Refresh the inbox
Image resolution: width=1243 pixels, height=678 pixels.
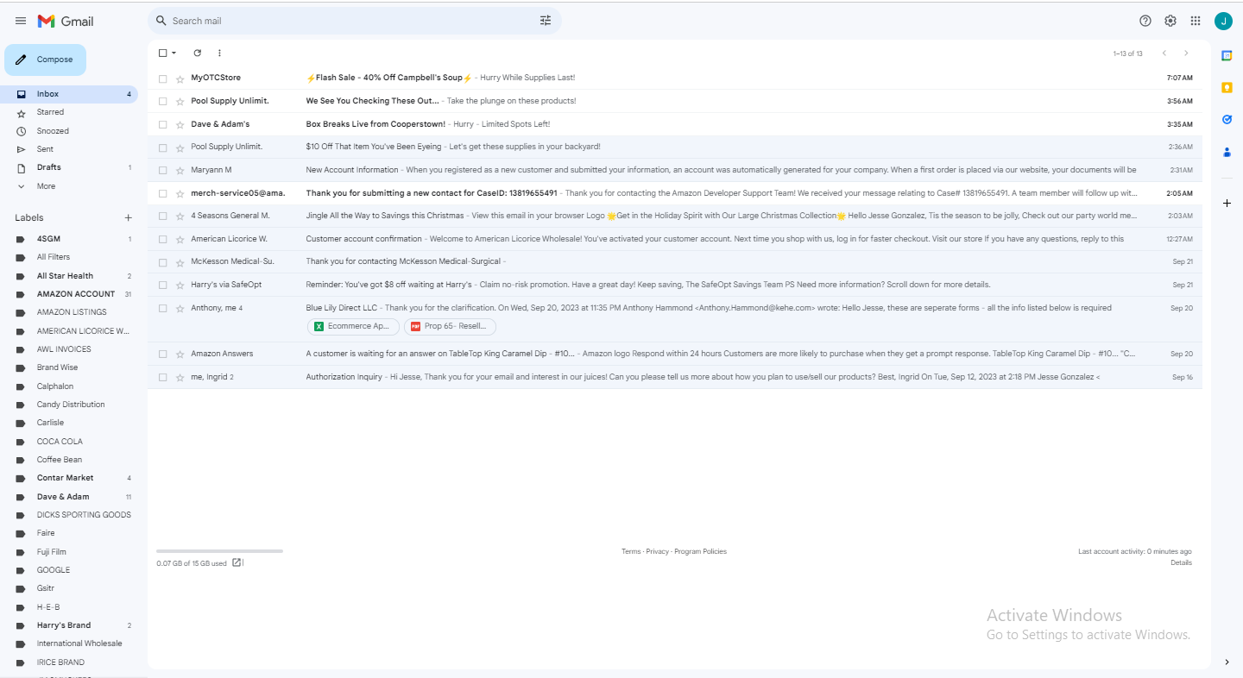tap(197, 53)
